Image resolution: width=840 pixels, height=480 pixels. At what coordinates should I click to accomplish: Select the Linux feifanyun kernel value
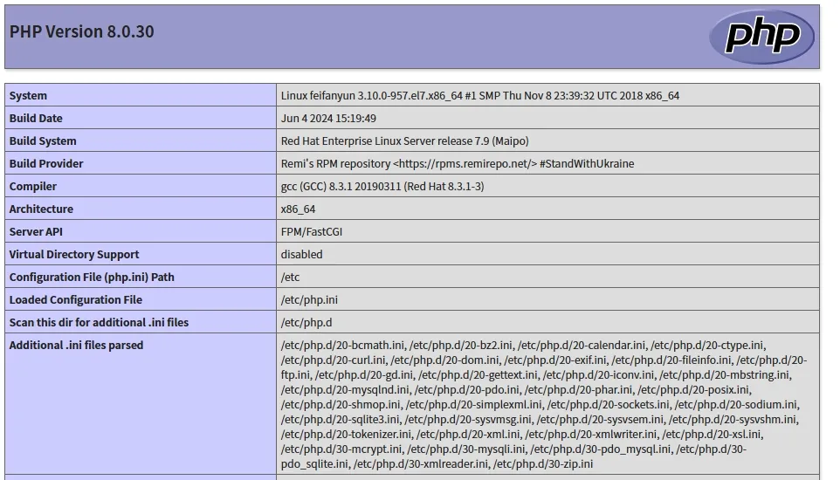[480, 95]
